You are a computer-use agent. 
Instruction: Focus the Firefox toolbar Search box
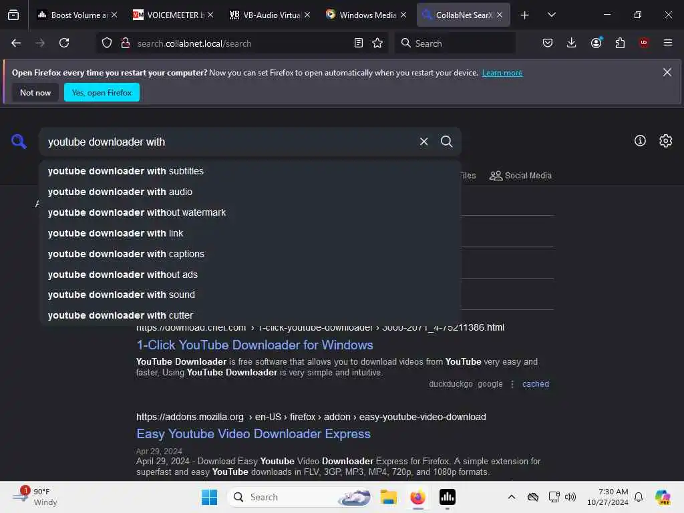coord(455,43)
